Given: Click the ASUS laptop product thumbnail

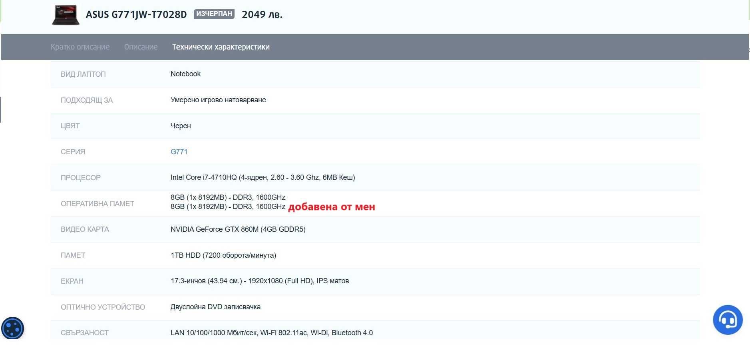Looking at the screenshot, I should (x=66, y=15).
